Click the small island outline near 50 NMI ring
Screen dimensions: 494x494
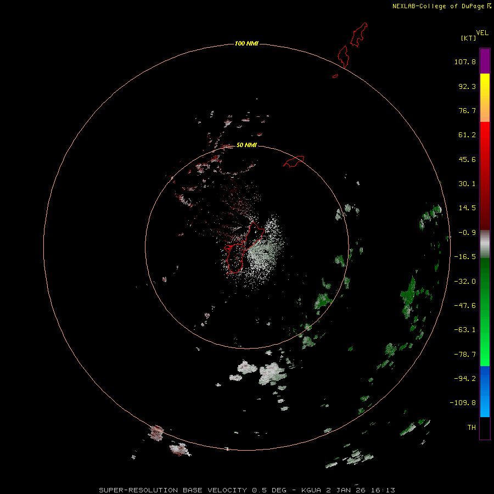(294, 161)
